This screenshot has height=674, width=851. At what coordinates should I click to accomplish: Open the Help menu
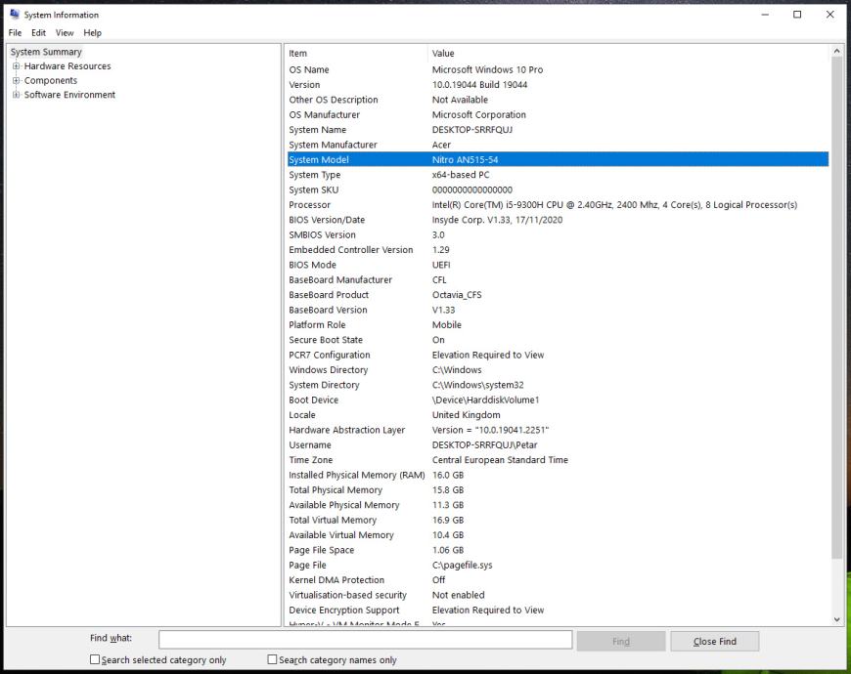(92, 32)
